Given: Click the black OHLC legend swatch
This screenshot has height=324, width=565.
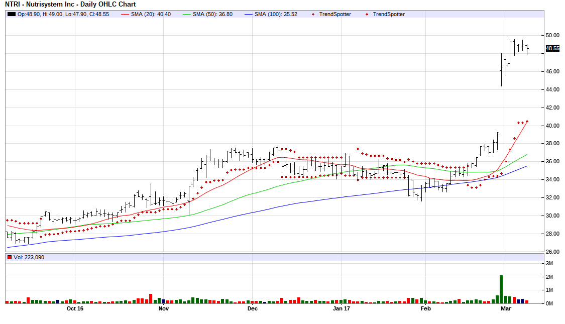Looking at the screenshot, I should 12,15.
